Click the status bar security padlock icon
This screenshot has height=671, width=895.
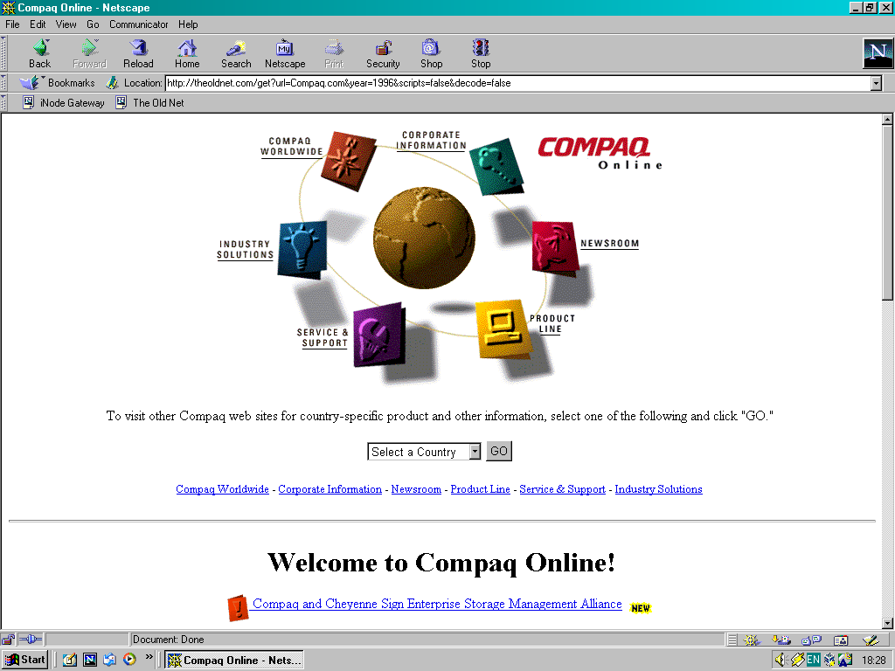click(x=8, y=640)
